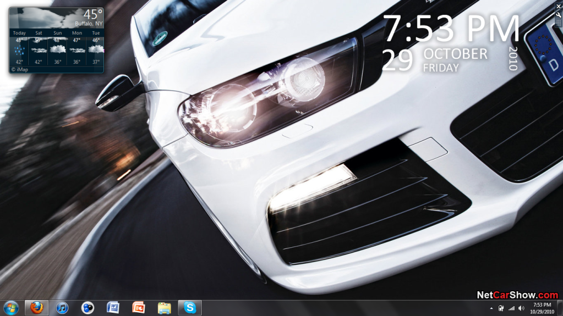
Task: Select the Sun forecast day
Action: tap(57, 47)
